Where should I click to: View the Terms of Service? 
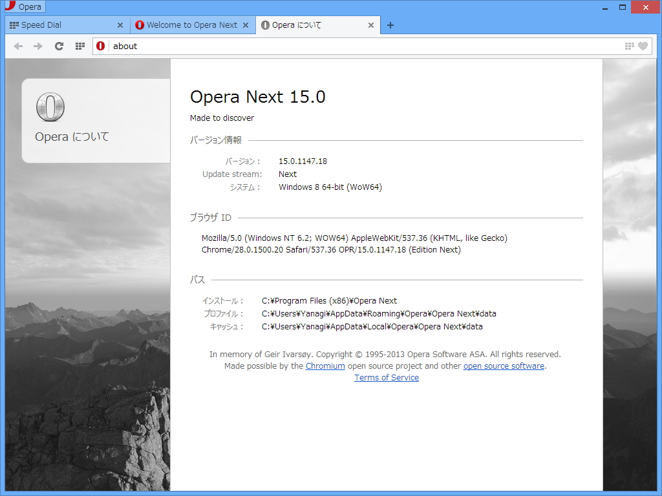[386, 377]
